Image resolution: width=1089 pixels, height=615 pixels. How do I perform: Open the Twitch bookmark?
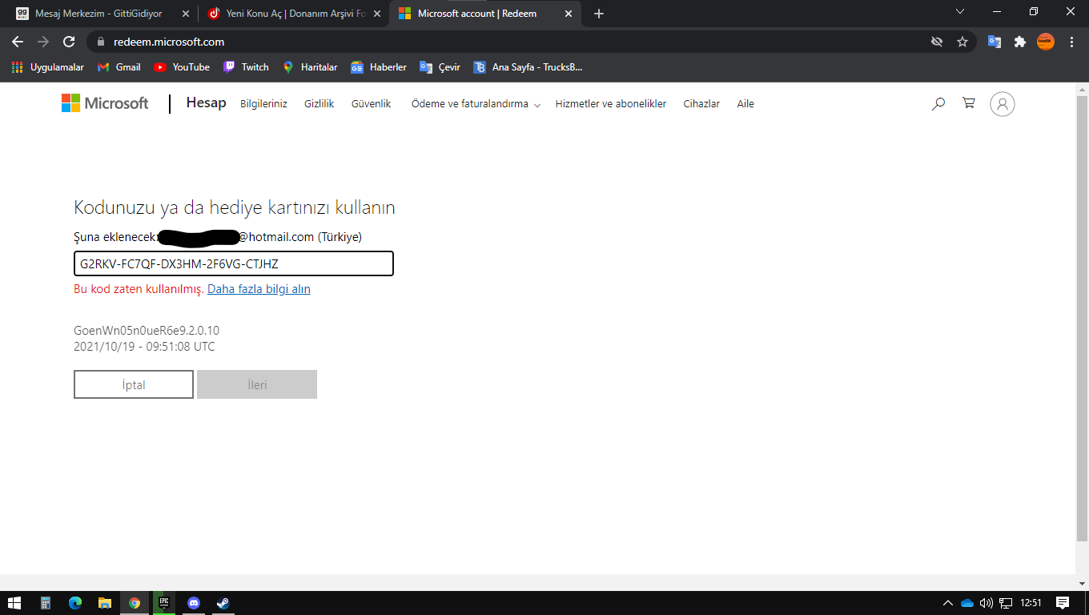click(x=246, y=67)
